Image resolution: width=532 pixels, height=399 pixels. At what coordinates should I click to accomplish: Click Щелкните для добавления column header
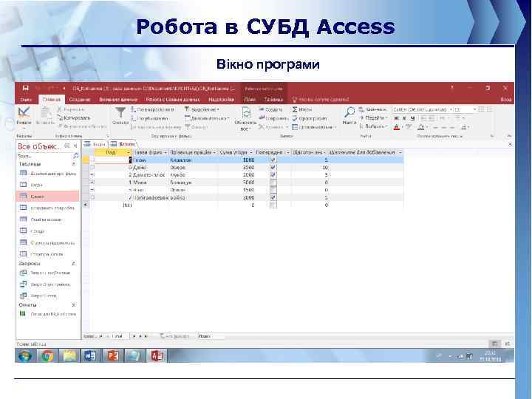[x=362, y=152]
